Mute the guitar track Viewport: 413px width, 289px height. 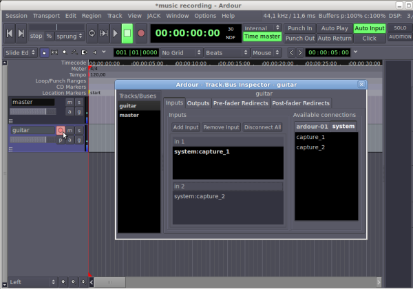tap(70, 130)
